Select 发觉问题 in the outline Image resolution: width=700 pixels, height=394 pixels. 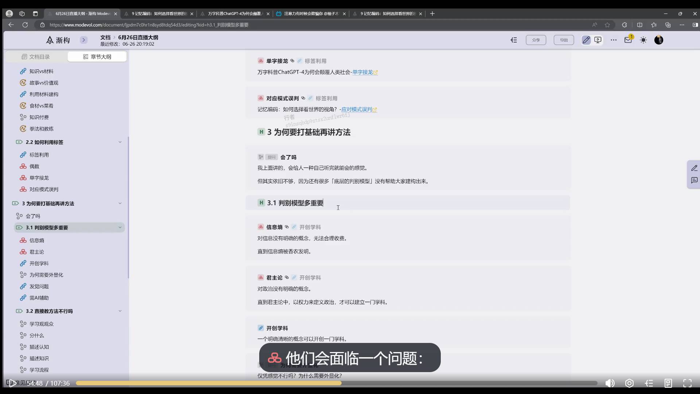pos(39,286)
